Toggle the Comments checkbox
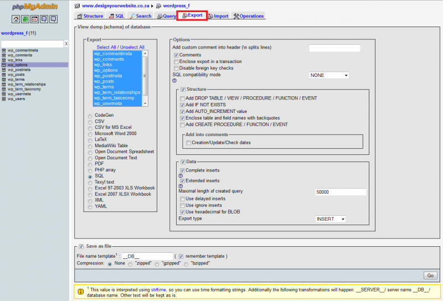 (176, 55)
